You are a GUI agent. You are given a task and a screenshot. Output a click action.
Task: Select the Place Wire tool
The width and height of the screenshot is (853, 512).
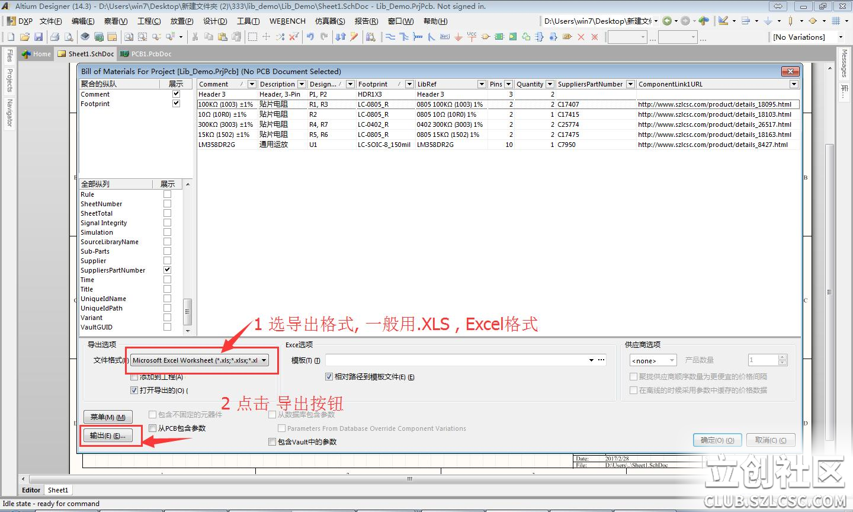(390, 37)
